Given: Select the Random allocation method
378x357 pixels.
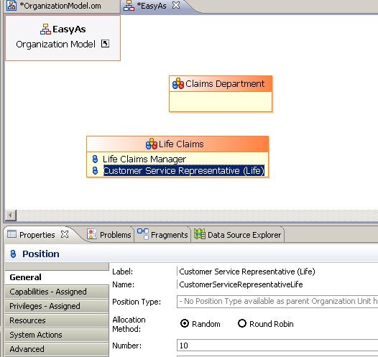Looking at the screenshot, I should tap(185, 323).
